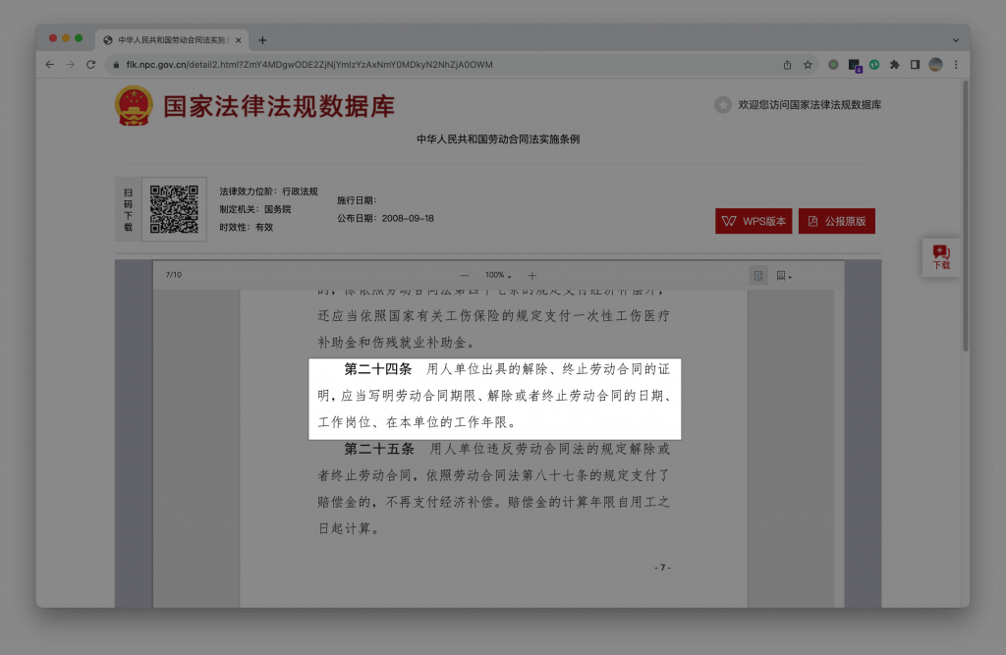The image size is (1006, 655).
Task: Click the - 7 - page number
Action: 663,568
